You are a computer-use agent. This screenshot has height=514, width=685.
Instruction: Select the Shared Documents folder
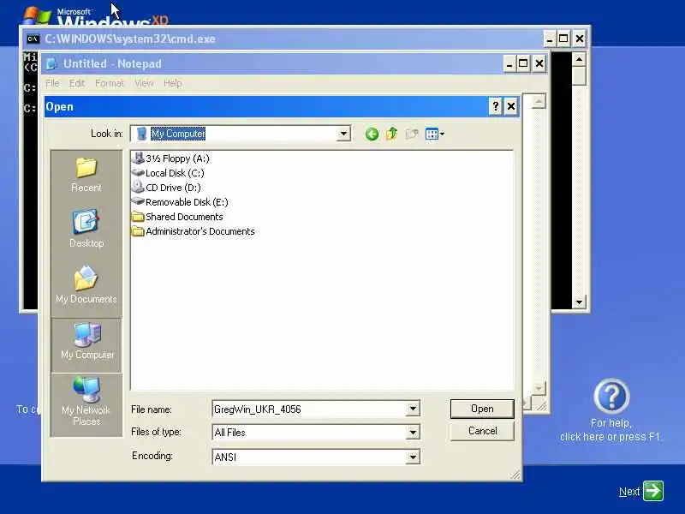[x=177, y=217]
